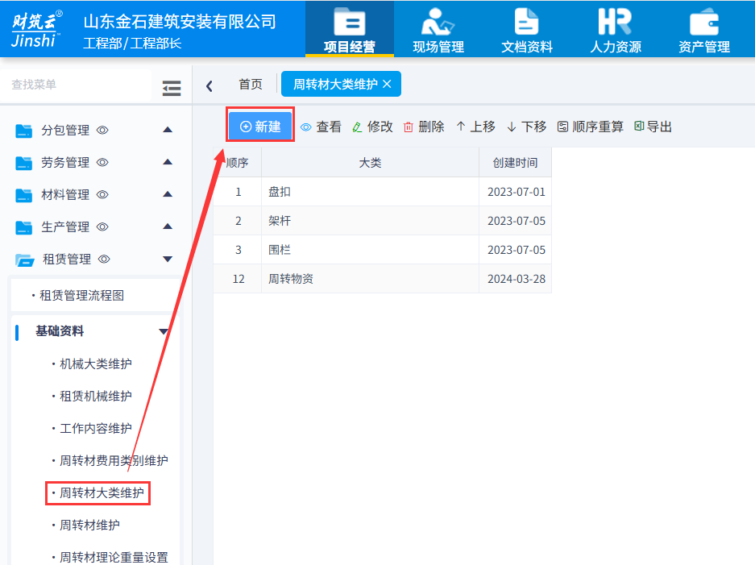Image resolution: width=755 pixels, height=565 pixels.
Task: Open the 文档资料 module
Action: pos(527,29)
